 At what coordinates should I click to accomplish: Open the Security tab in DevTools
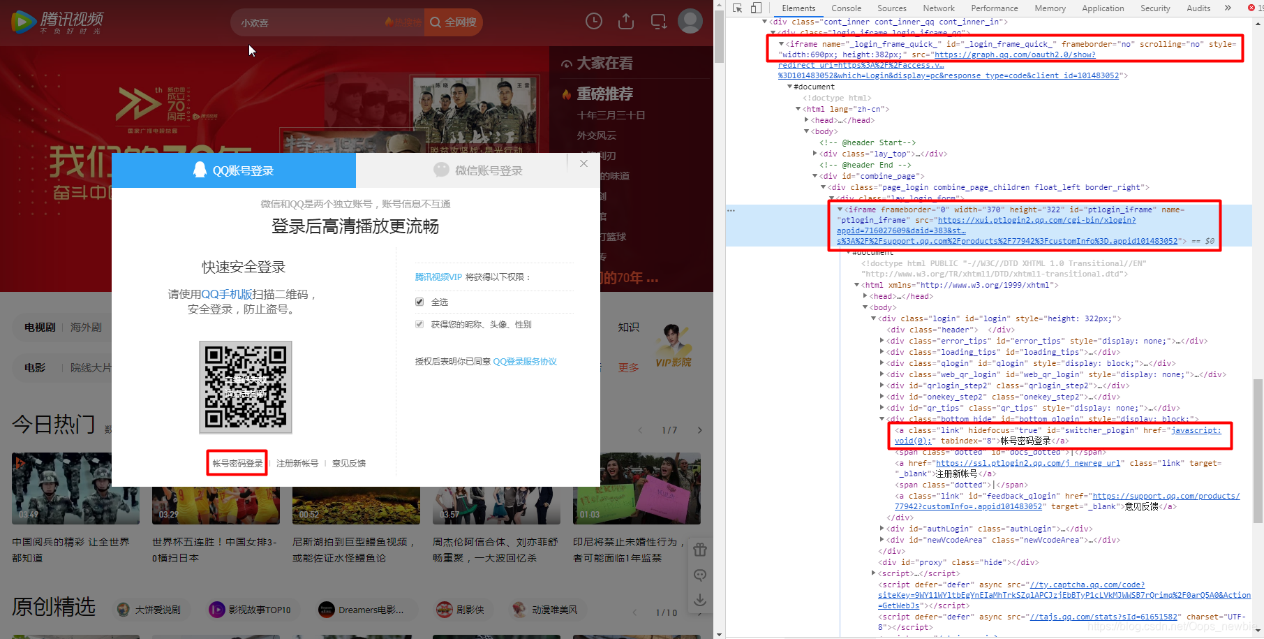1155,8
